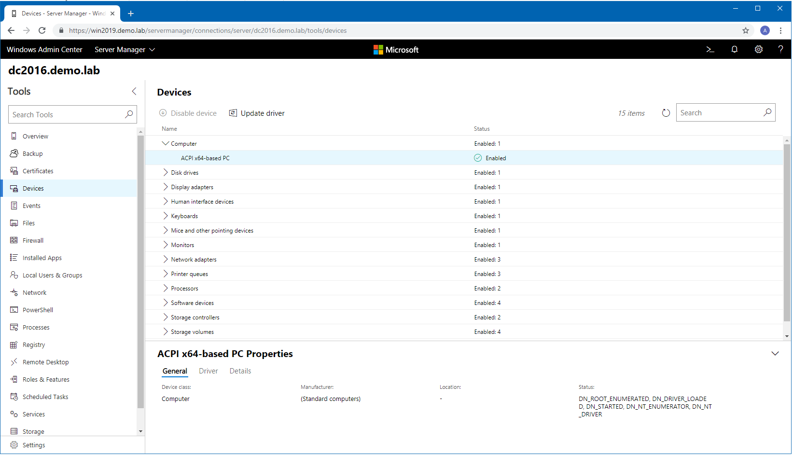Switch to the Driver tab

pos(208,371)
